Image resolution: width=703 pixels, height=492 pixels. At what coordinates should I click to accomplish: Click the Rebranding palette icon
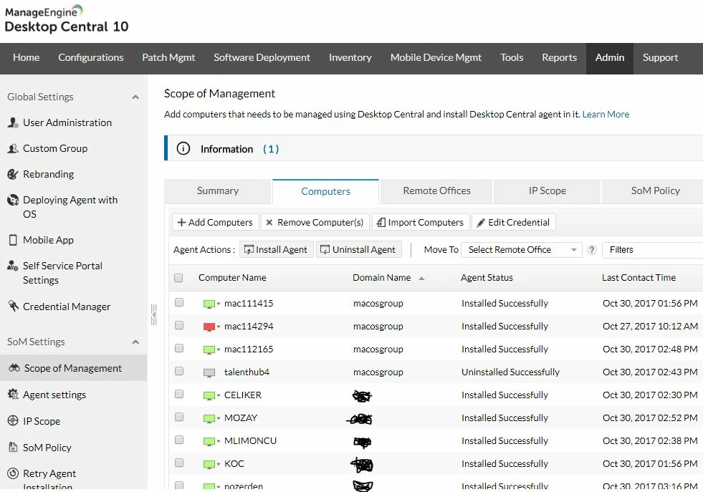point(13,174)
